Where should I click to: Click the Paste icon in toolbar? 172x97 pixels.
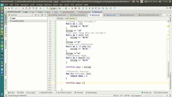click(29, 8)
